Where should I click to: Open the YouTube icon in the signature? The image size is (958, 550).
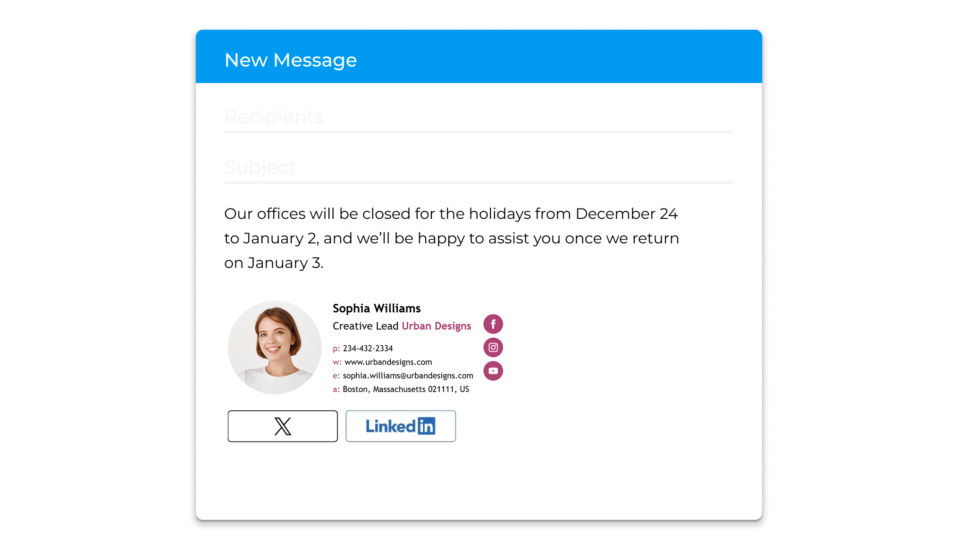tap(493, 371)
